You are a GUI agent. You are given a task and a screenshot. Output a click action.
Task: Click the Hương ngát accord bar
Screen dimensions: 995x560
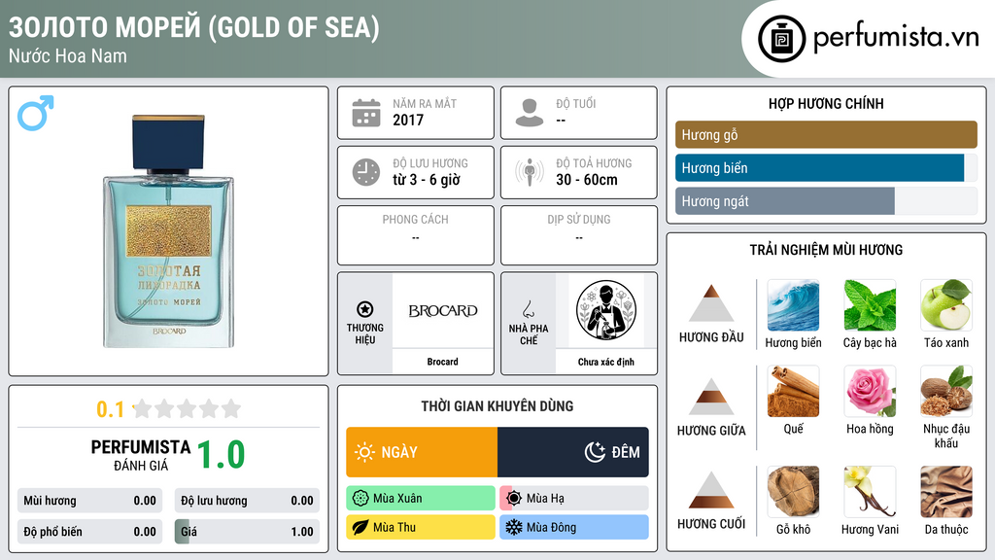coord(826,201)
